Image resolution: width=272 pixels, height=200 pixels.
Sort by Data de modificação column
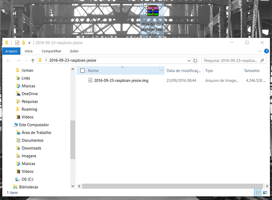point(184,71)
